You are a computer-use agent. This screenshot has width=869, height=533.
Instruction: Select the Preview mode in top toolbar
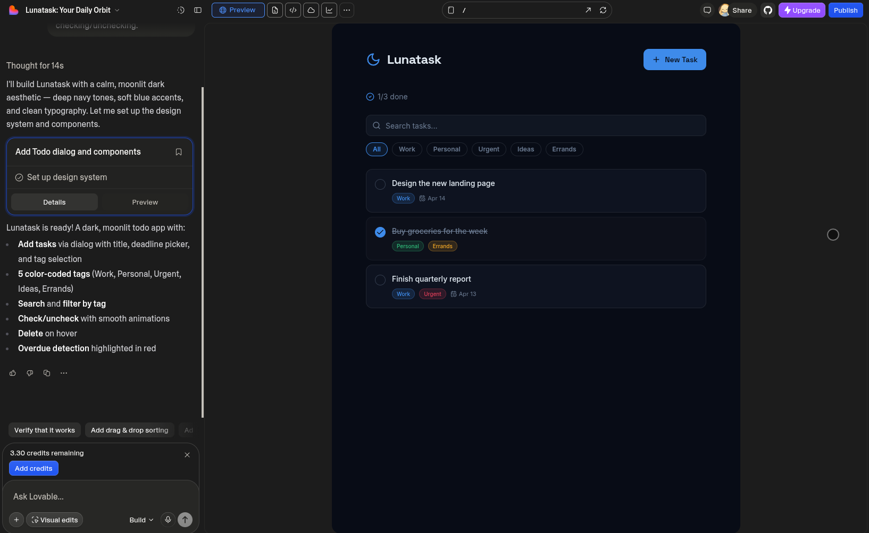pyautogui.click(x=238, y=10)
